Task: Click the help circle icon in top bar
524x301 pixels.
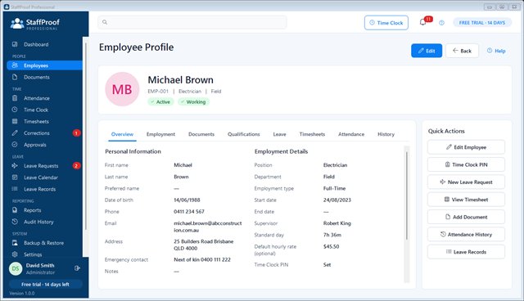Action: 442,23
